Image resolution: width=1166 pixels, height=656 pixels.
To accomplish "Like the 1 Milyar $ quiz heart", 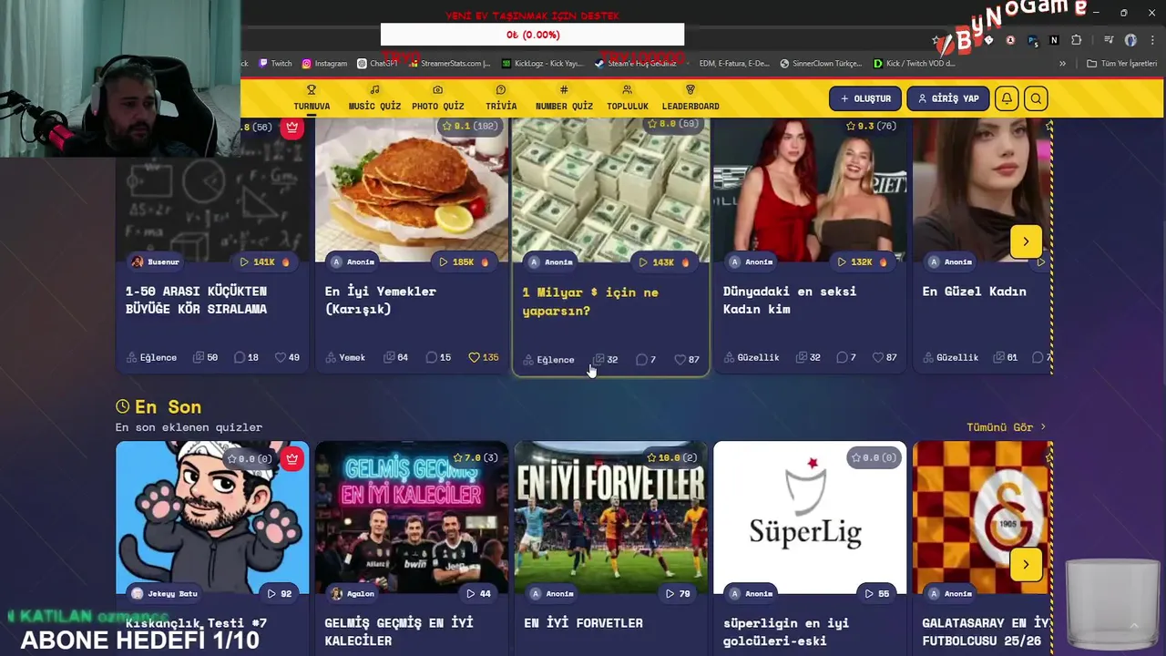I will pos(680,360).
